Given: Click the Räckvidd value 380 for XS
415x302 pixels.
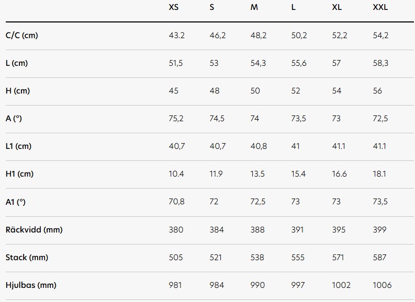Looking at the screenshot, I should pyautogui.click(x=176, y=229).
